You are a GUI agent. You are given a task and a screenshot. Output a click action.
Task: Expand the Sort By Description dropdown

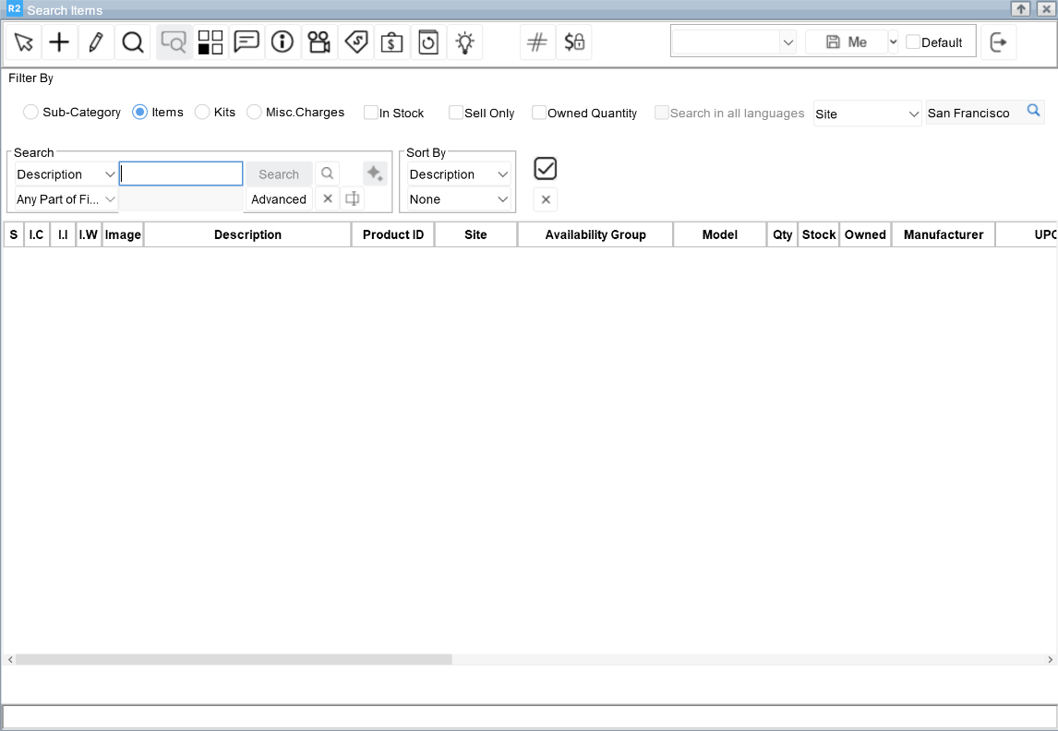coord(459,174)
